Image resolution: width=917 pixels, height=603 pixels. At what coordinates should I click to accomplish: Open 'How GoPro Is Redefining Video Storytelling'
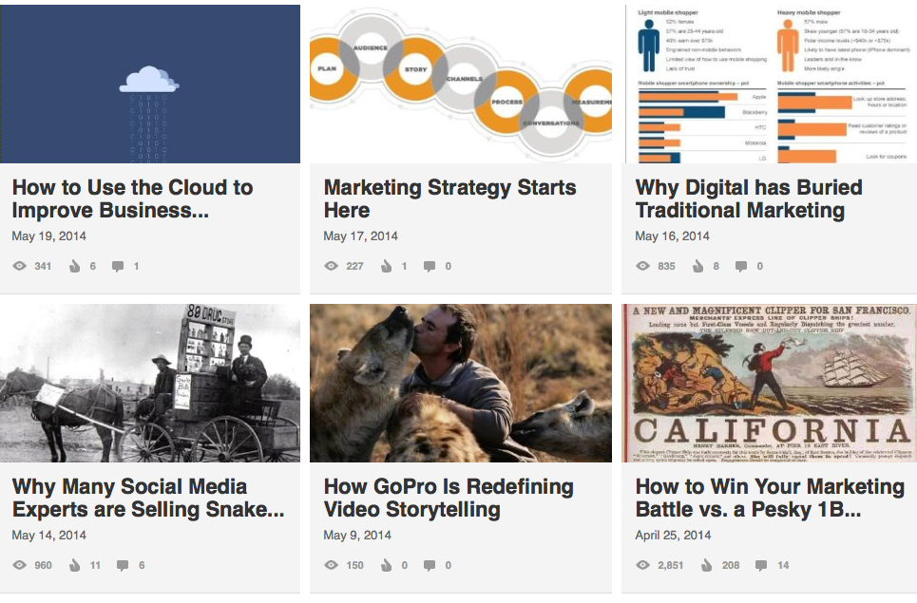(x=448, y=498)
